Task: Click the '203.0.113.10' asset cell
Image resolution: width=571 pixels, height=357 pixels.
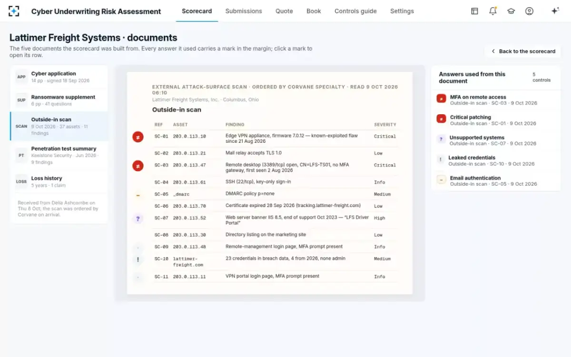Action: (x=189, y=136)
